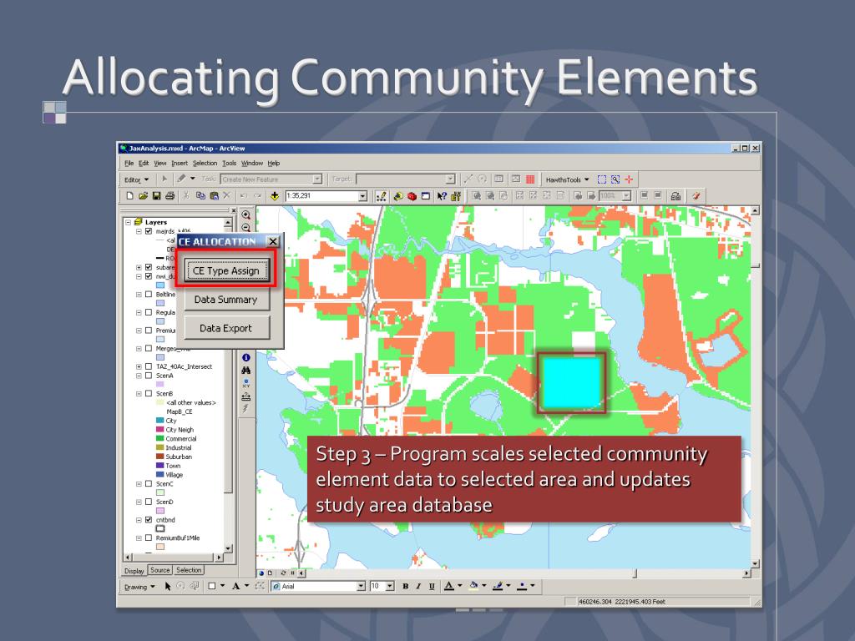Toggle Underline text formatting
855x641 pixels.
(432, 586)
